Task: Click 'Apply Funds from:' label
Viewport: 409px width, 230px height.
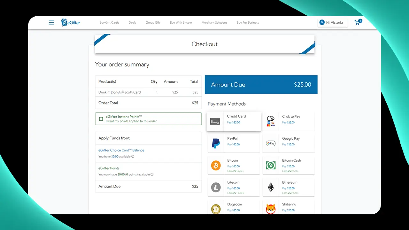Action: pos(114,138)
